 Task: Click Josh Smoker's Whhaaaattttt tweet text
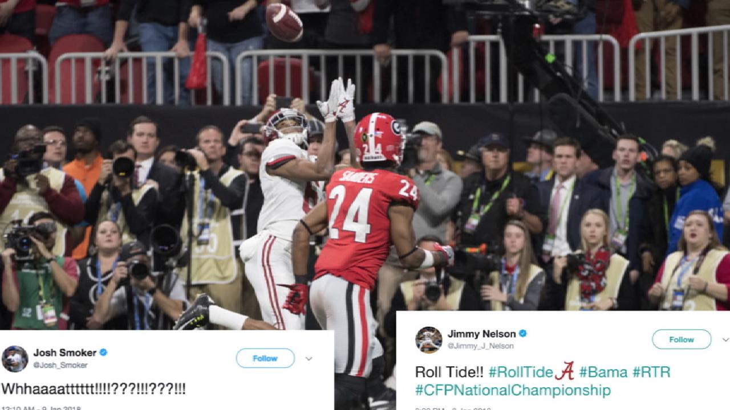coord(94,389)
